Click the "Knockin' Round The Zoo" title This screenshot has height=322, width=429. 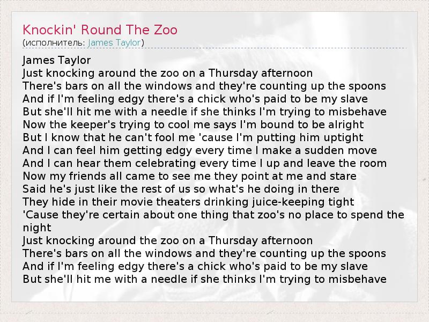[x=100, y=30]
